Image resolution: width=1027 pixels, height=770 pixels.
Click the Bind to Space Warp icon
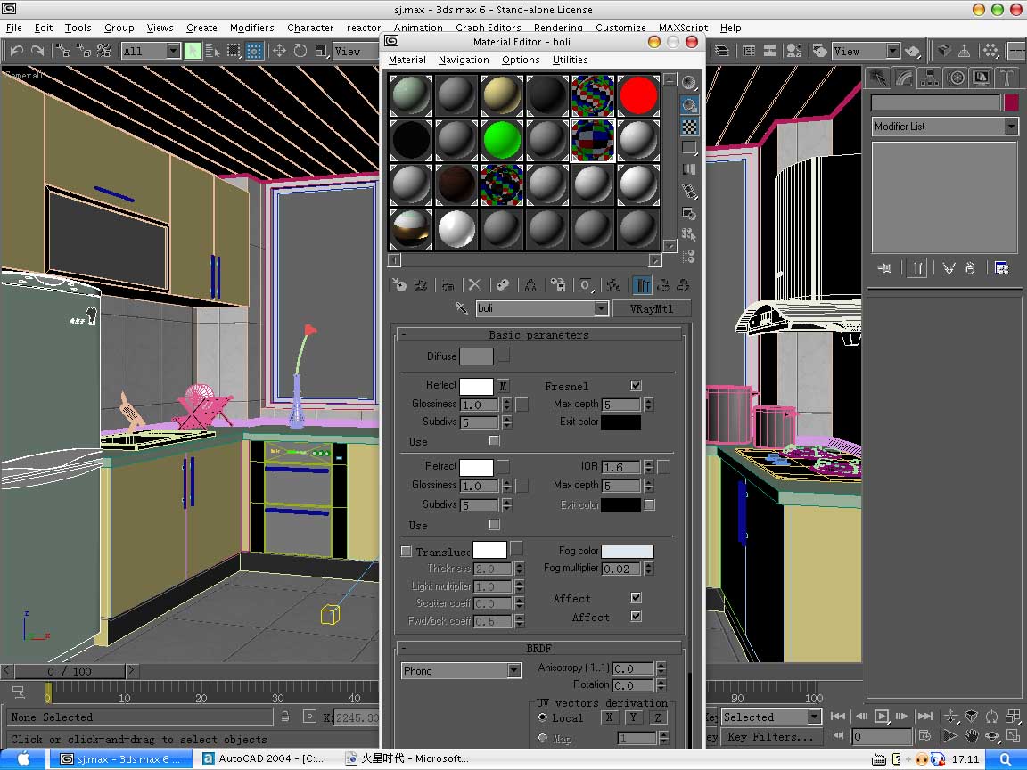coord(104,51)
